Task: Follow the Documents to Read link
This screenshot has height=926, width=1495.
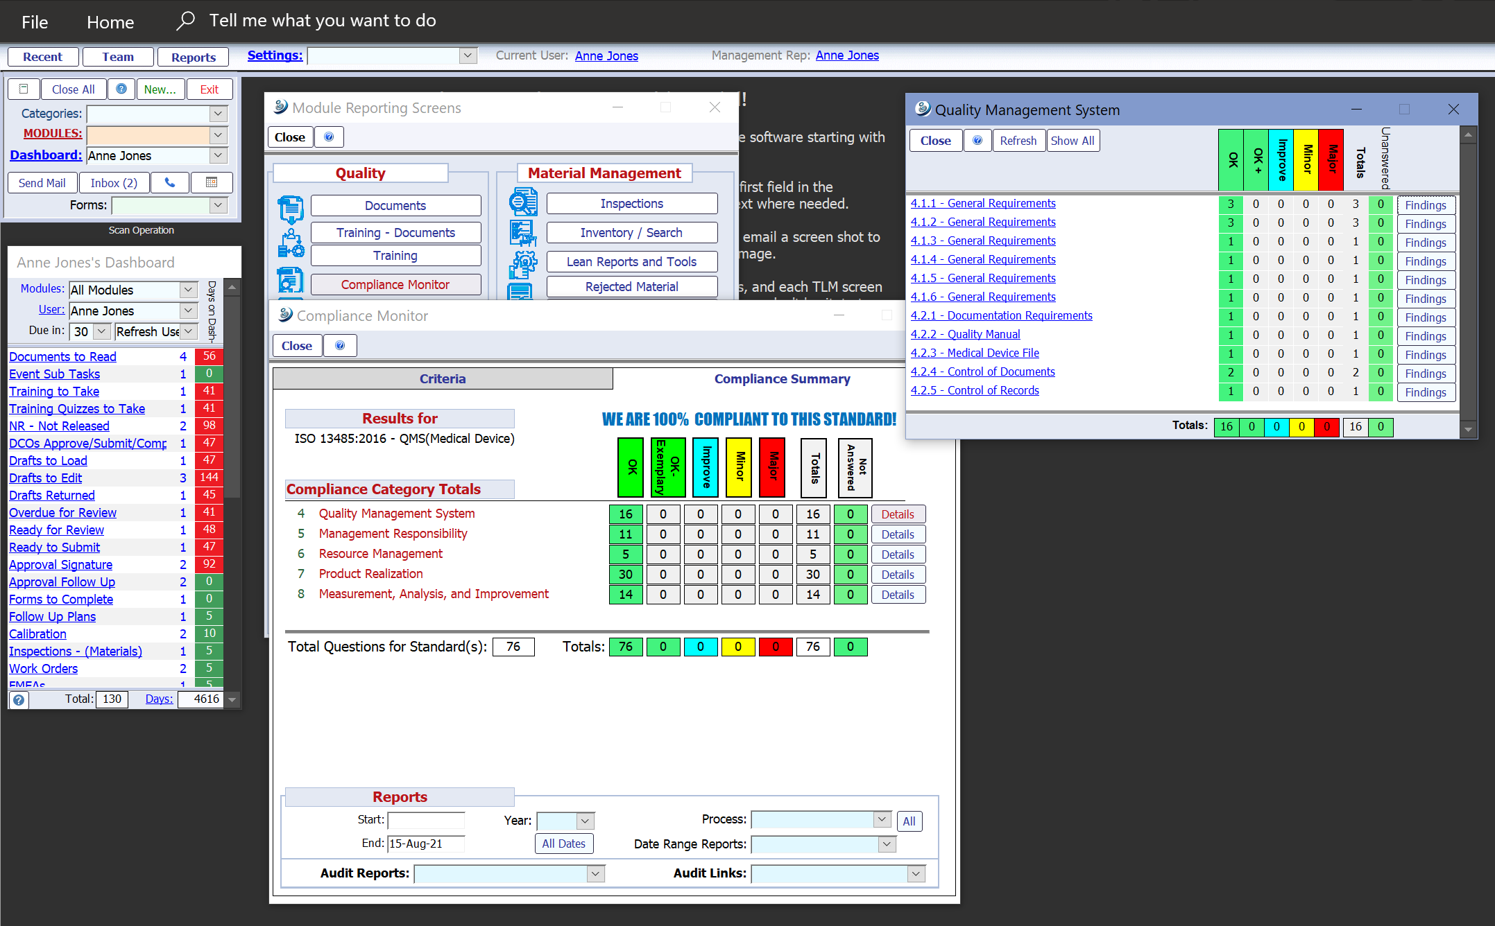Action: tap(62, 356)
